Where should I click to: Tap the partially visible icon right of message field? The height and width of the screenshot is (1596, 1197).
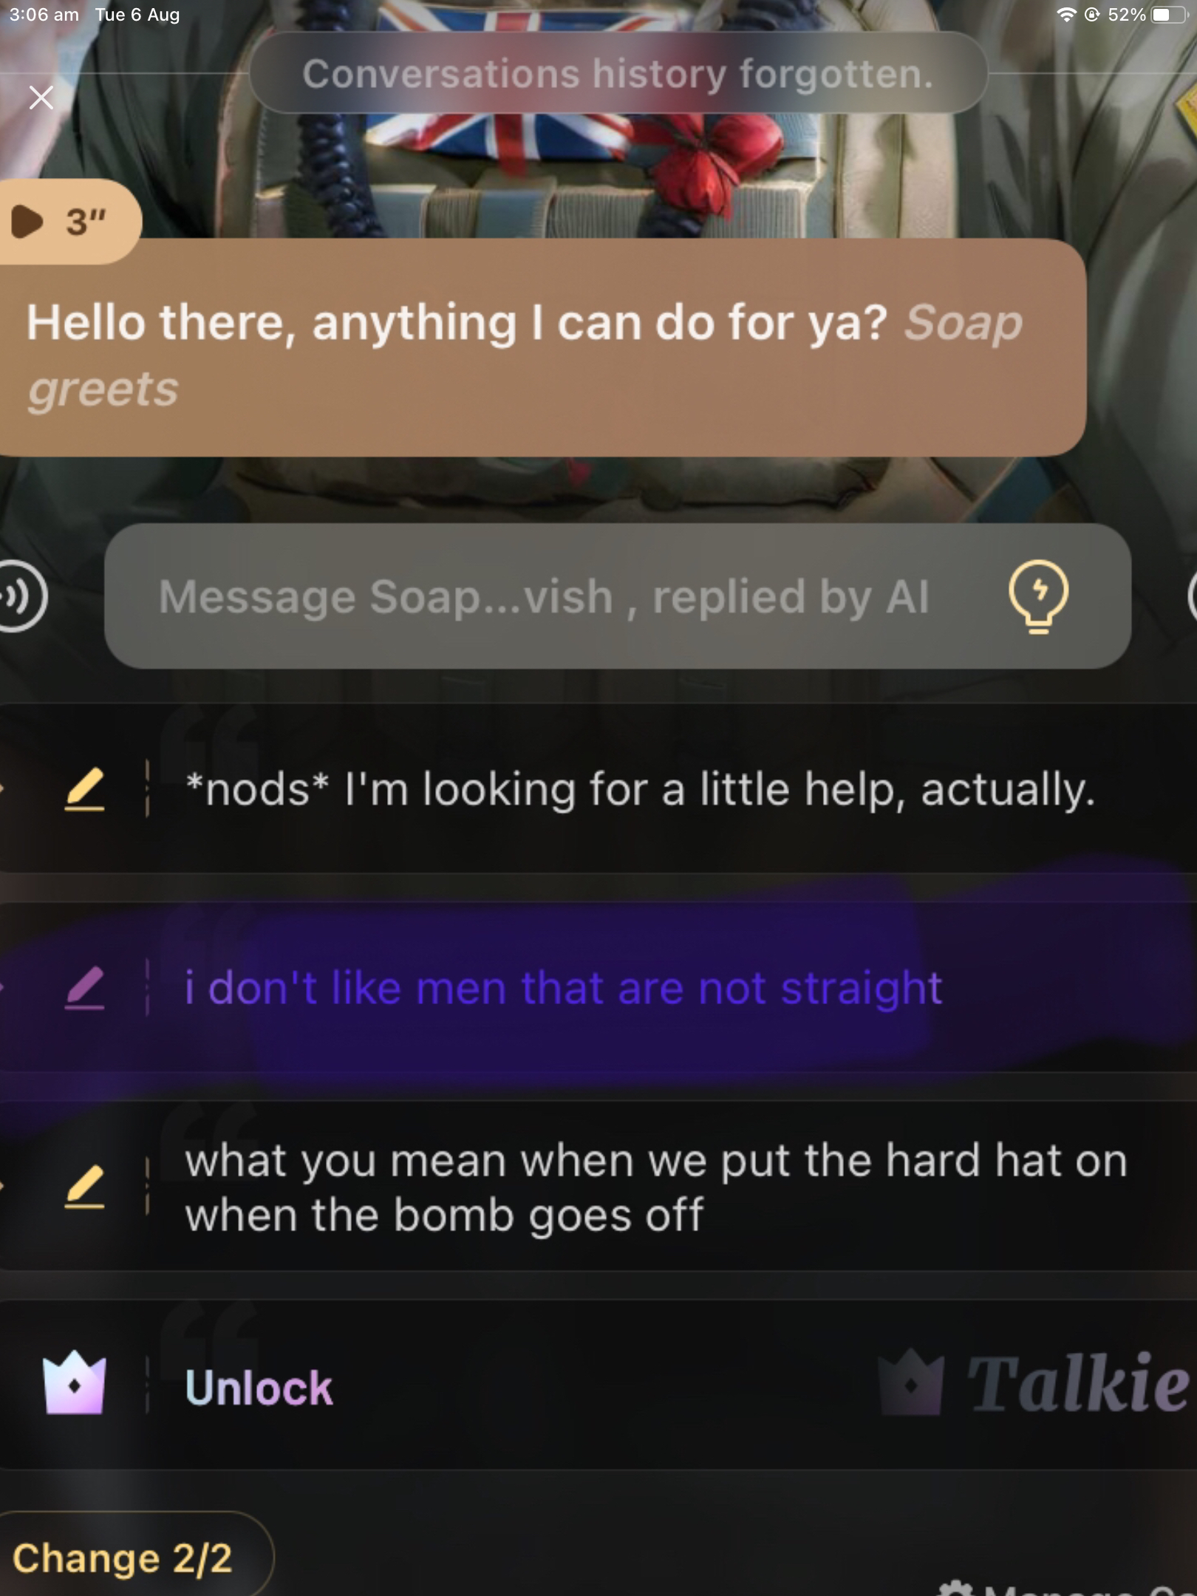click(1191, 596)
